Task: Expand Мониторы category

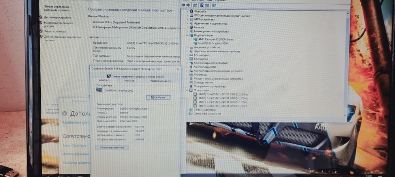Action: coord(187,75)
